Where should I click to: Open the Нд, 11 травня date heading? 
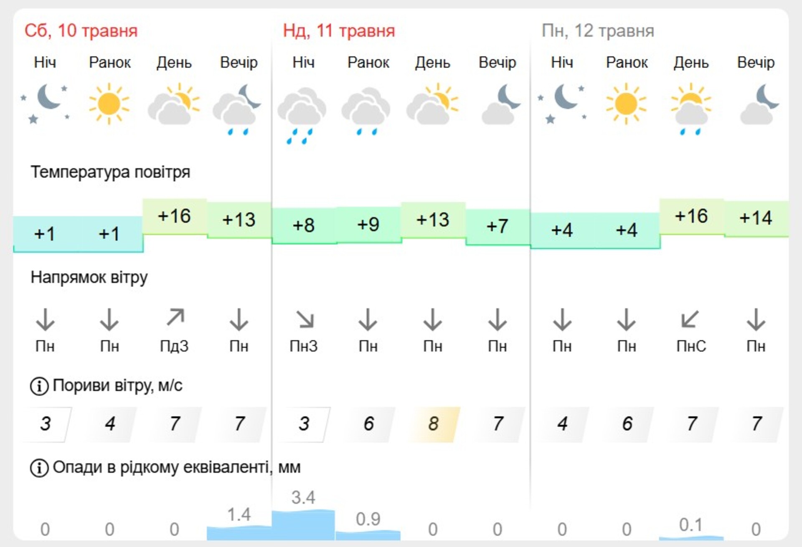click(x=339, y=31)
